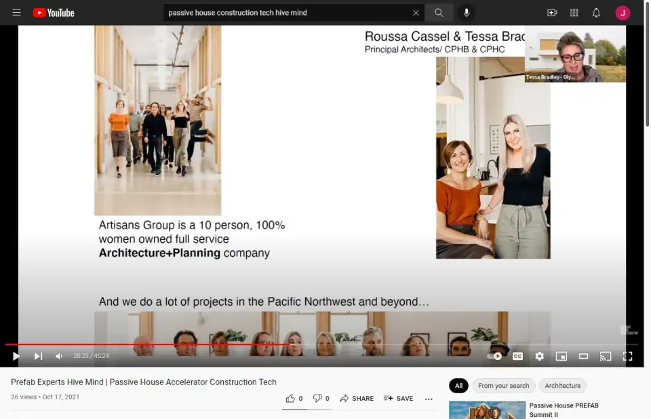Image resolution: width=651 pixels, height=419 pixels.
Task: Clear the search box text
Action: click(416, 13)
